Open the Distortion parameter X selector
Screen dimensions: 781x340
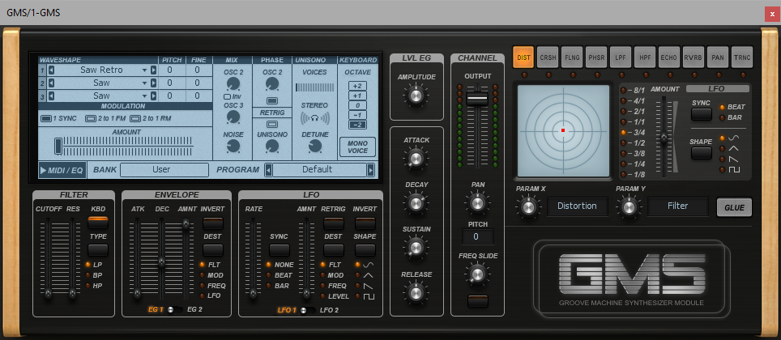click(578, 206)
